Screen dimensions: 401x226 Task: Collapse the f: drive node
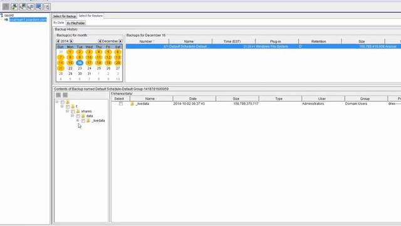(62, 106)
